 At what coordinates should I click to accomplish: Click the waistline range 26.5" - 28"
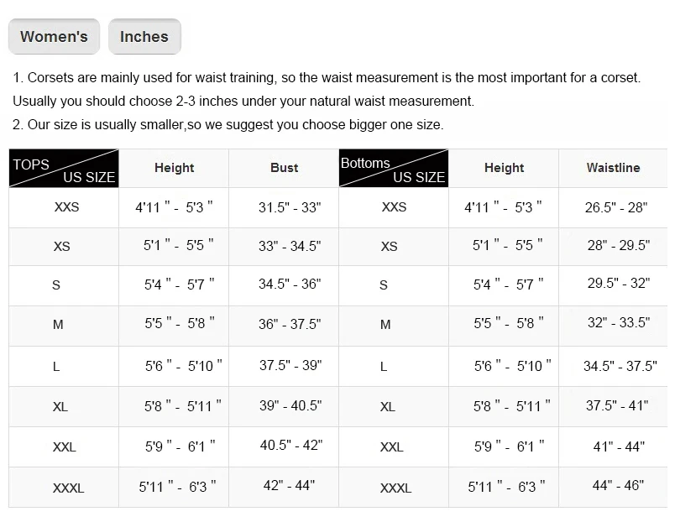pyautogui.click(x=616, y=207)
